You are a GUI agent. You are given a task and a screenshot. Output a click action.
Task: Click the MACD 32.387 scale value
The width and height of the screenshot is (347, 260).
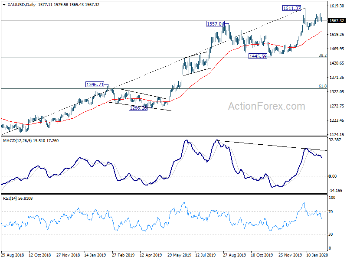tap(335, 140)
